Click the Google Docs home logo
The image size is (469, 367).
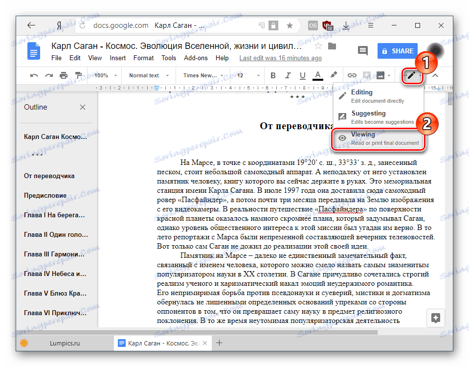pos(34,51)
